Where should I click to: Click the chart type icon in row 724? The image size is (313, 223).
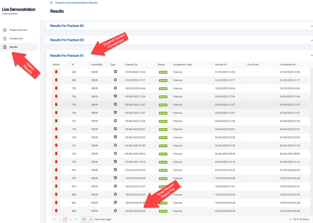(x=115, y=96)
